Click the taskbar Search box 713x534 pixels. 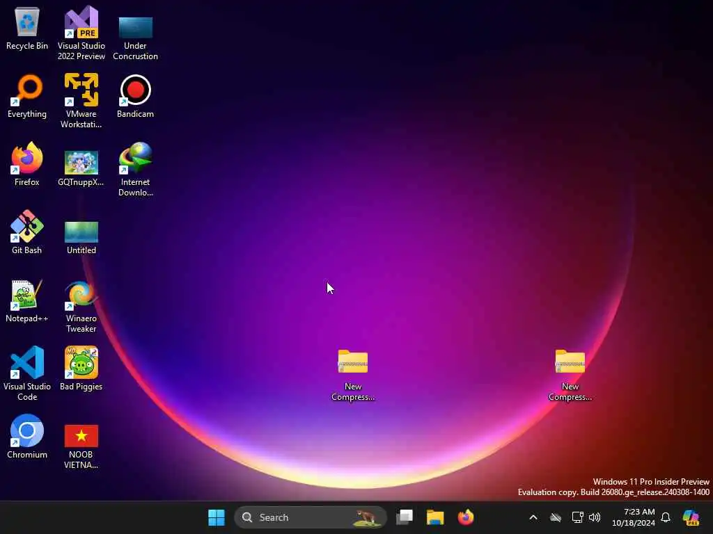tap(310, 517)
